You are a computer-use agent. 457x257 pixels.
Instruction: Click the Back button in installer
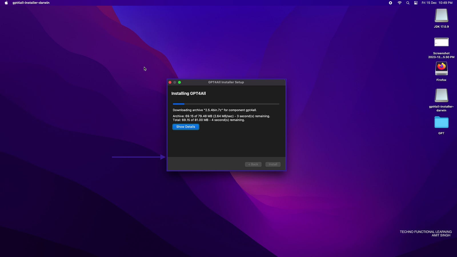(x=253, y=164)
